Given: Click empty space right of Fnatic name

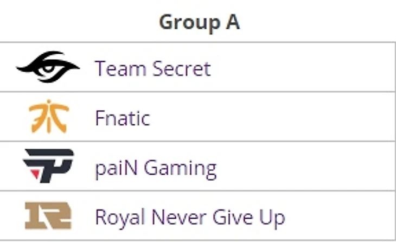Looking at the screenshot, I should coord(271,118).
